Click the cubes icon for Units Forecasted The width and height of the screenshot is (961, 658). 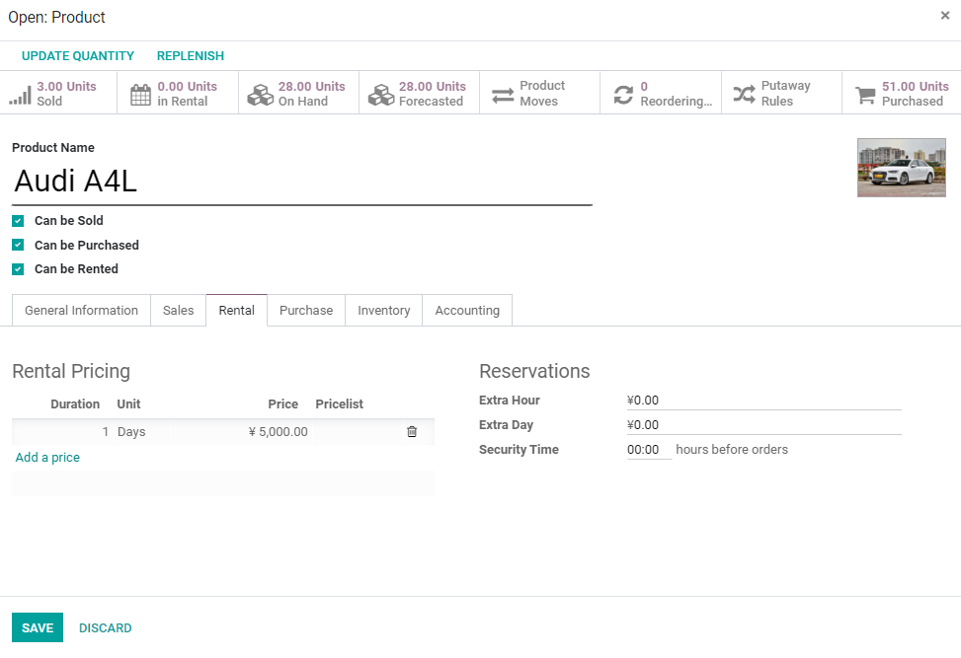pyautogui.click(x=381, y=95)
